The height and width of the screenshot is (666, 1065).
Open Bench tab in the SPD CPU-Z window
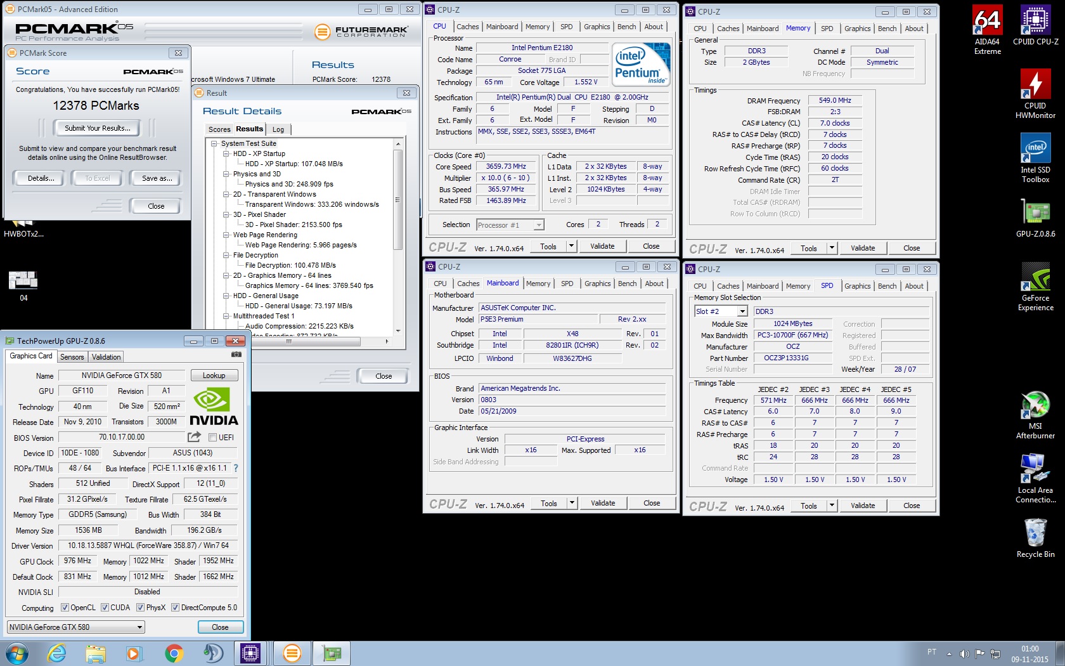[887, 286]
